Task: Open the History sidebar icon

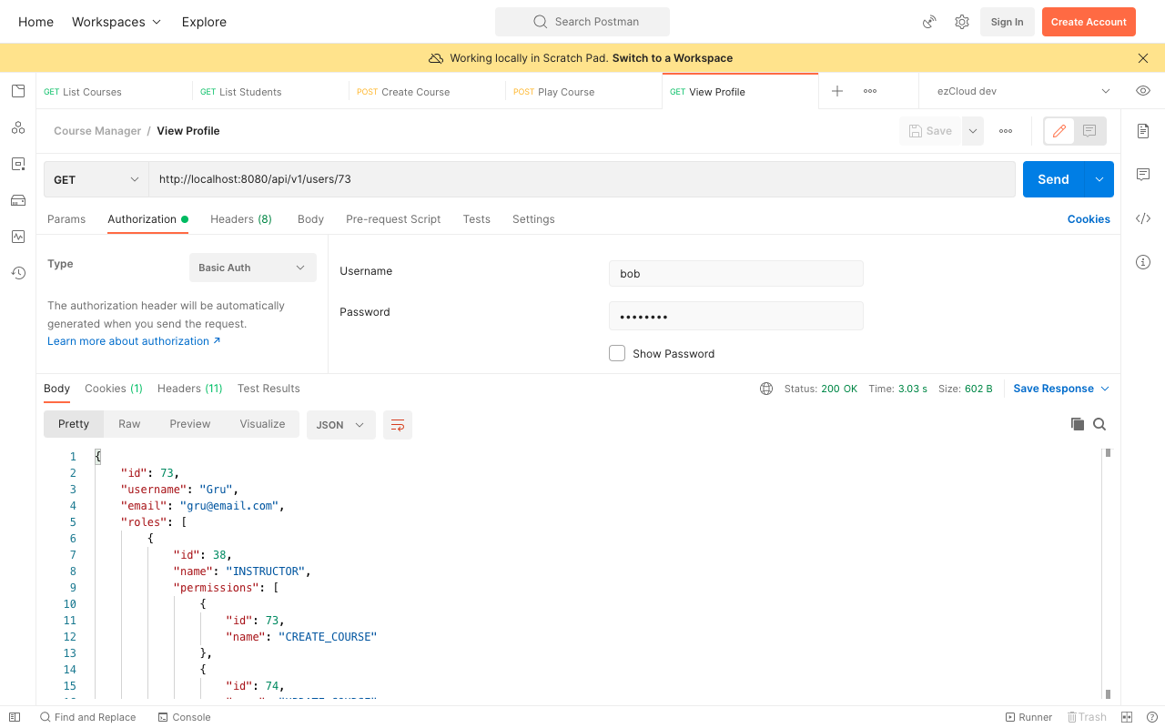Action: click(x=18, y=273)
